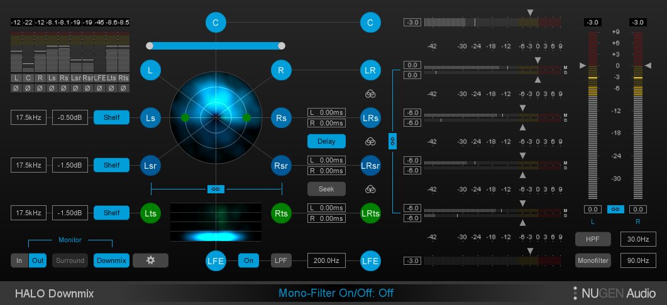Toggle the LPF button

pyautogui.click(x=281, y=260)
